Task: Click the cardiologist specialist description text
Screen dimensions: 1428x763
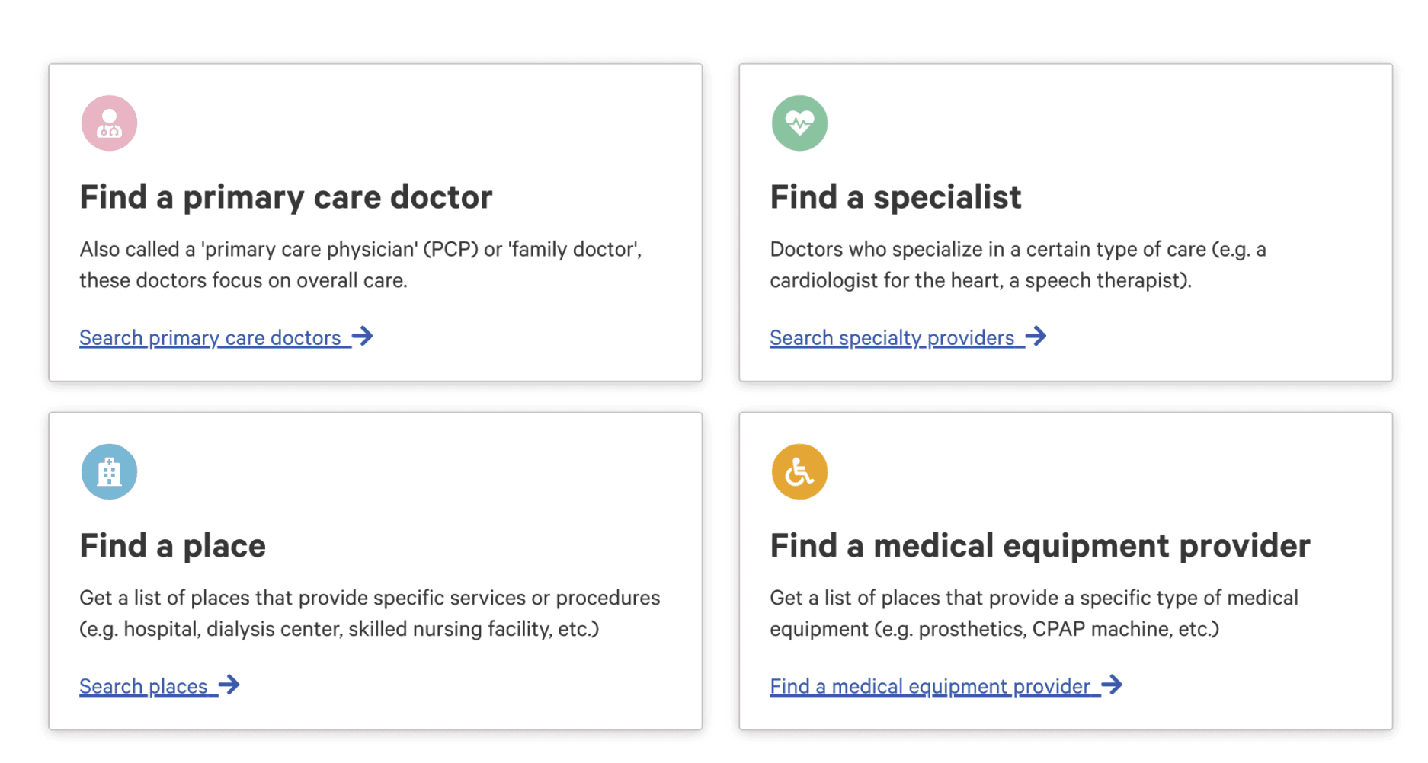Action: tap(1017, 265)
